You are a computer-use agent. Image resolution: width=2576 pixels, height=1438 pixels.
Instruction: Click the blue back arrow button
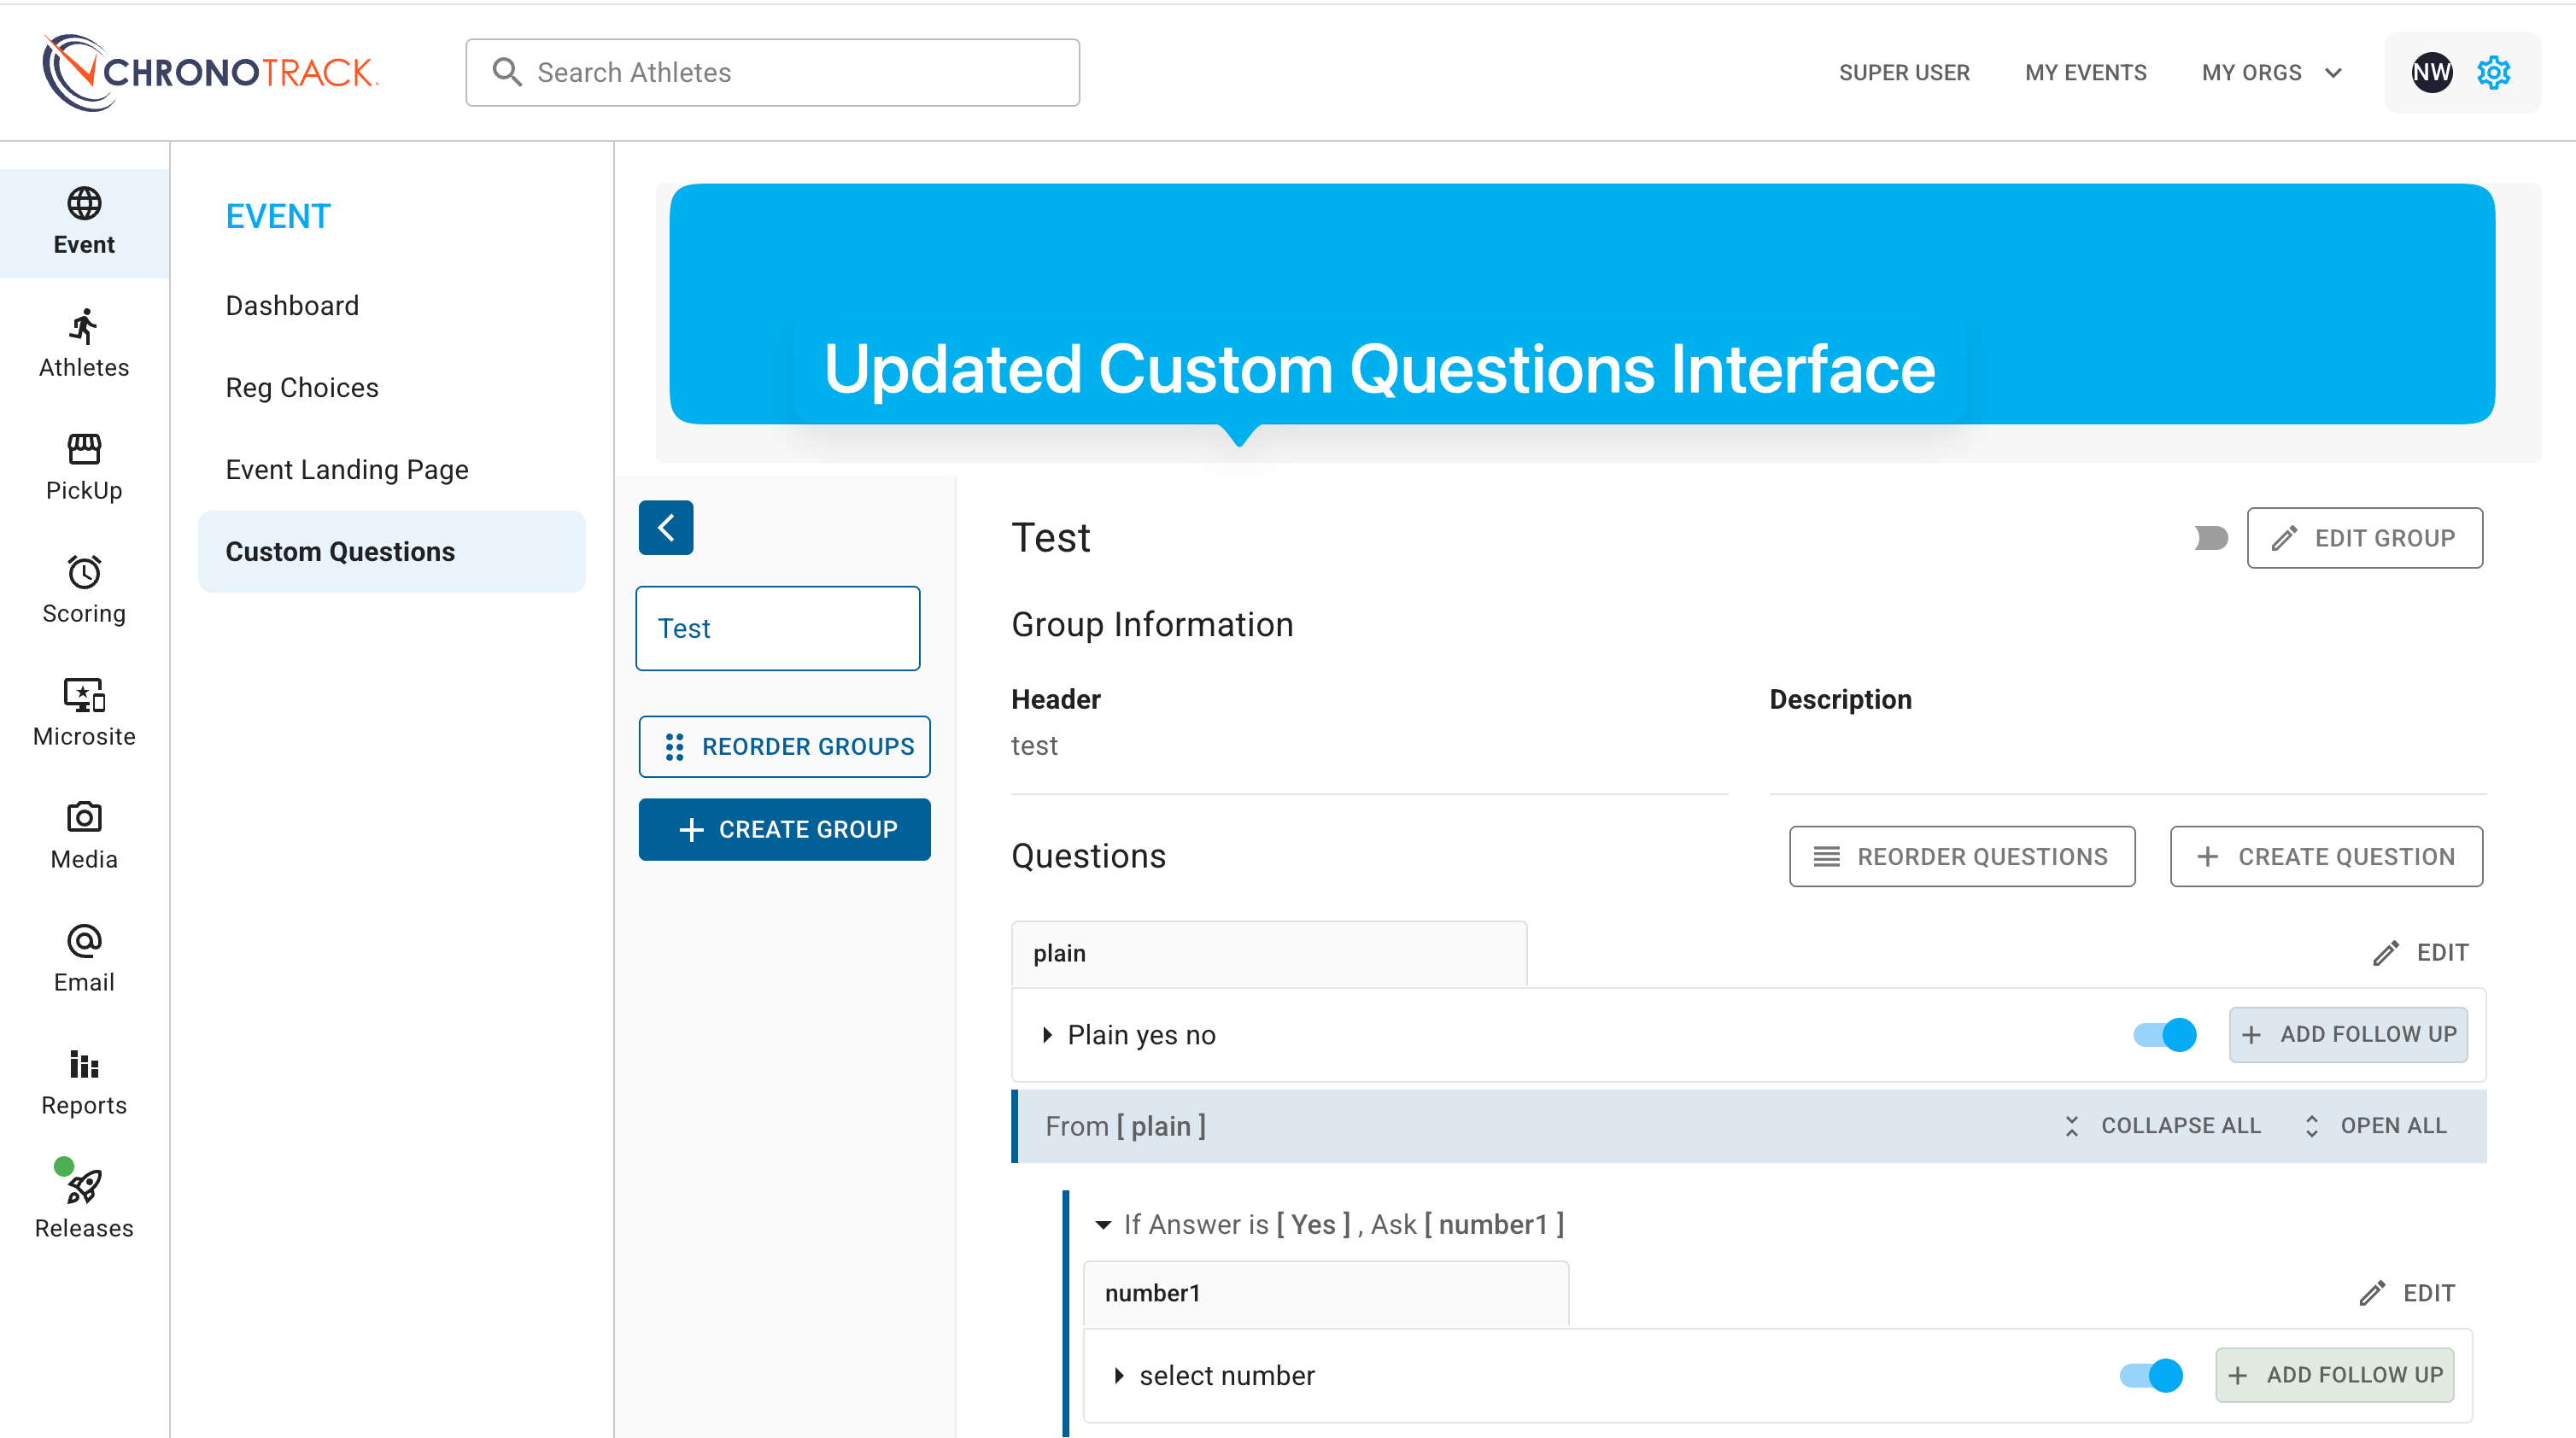click(x=666, y=527)
